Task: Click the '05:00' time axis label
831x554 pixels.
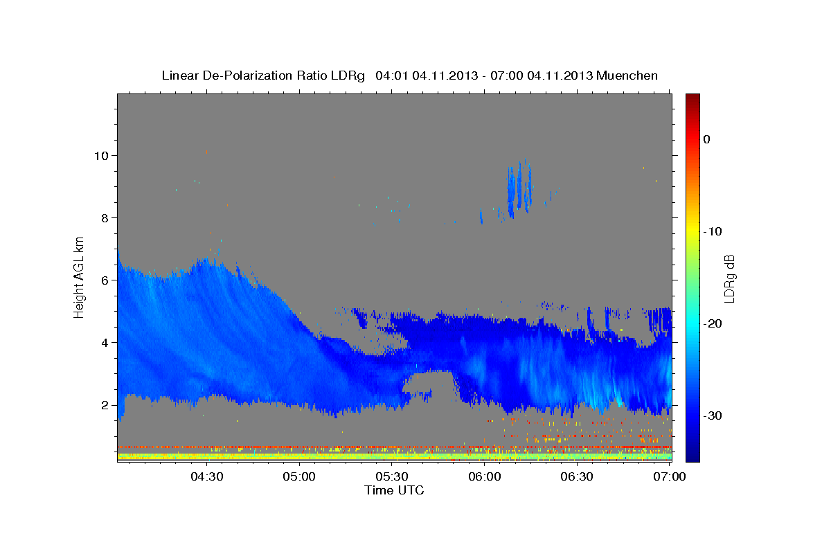Action: (299, 476)
